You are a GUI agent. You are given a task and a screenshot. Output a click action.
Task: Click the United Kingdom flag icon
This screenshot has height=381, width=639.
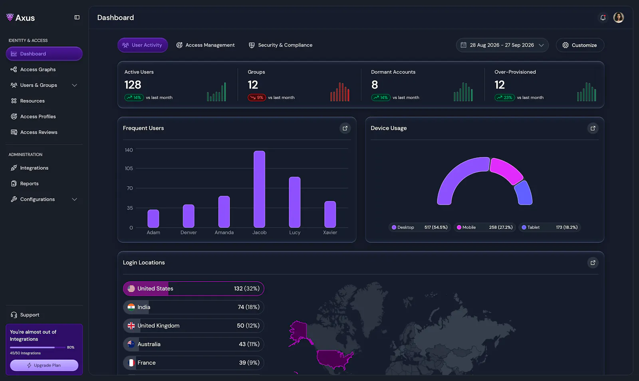[131, 325]
